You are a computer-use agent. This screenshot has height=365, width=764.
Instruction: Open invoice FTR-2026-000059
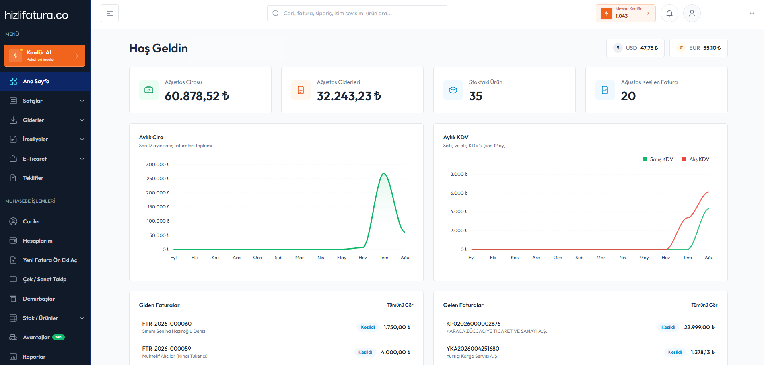(x=167, y=349)
